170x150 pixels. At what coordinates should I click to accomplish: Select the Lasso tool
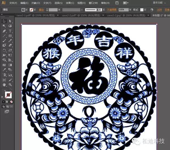tap(10, 26)
